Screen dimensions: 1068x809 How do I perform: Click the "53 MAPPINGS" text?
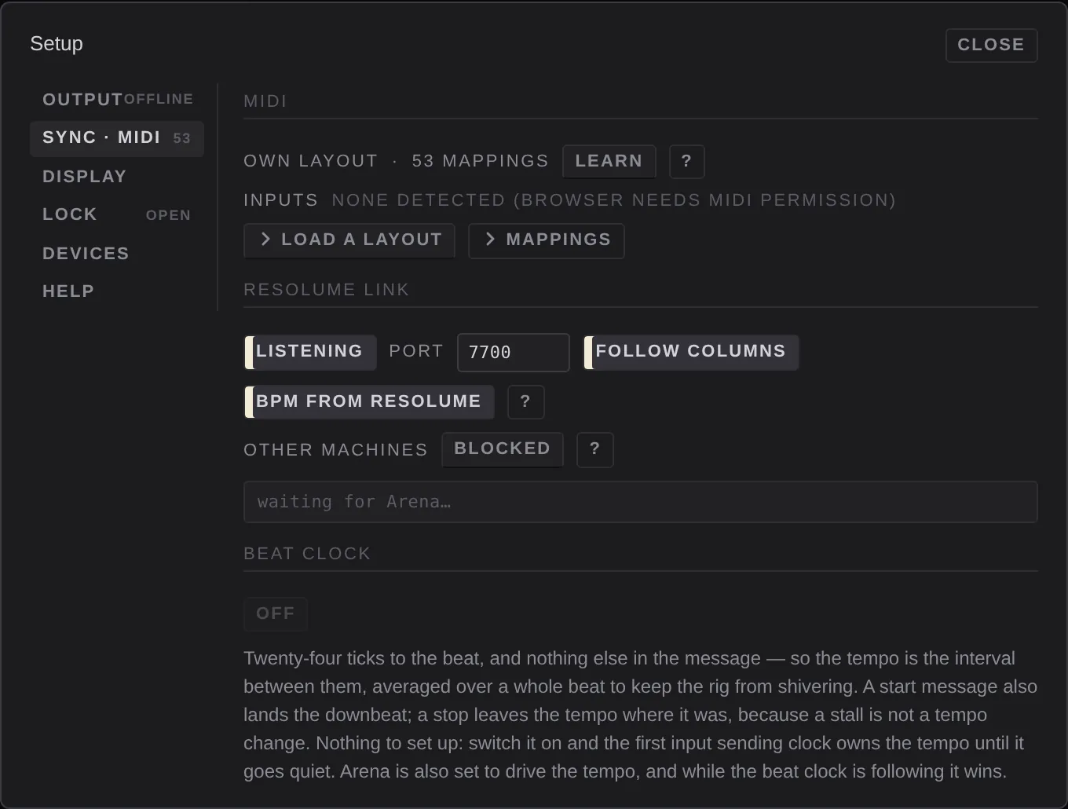coord(481,161)
